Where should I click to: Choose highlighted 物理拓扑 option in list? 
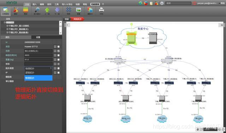(38, 78)
